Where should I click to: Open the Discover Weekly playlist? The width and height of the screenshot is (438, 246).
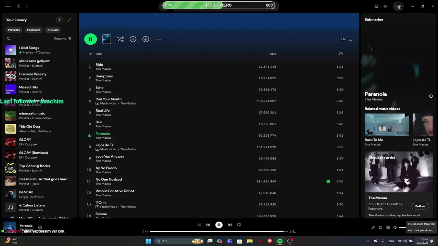(39, 76)
